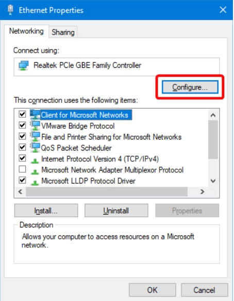
Task: Open the Configure adapter dialog
Action: click(190, 87)
